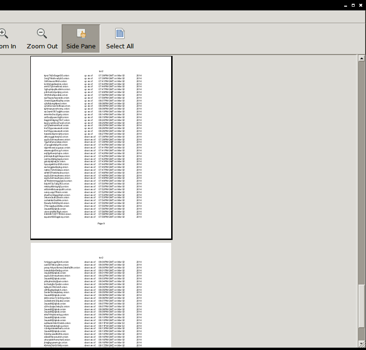Click the vertical scrollbar thumb
The image size is (366, 350).
[361, 306]
